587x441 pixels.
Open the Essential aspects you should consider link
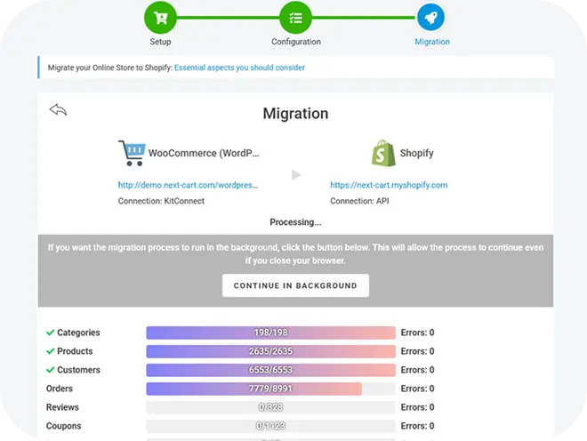[x=239, y=68]
